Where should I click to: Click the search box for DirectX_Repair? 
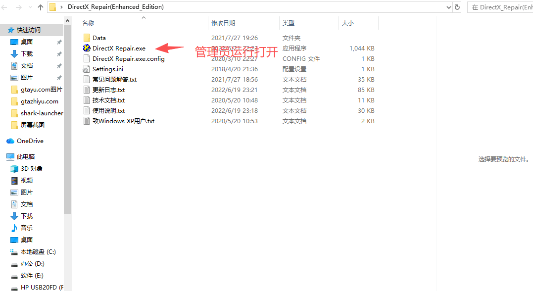coord(500,7)
